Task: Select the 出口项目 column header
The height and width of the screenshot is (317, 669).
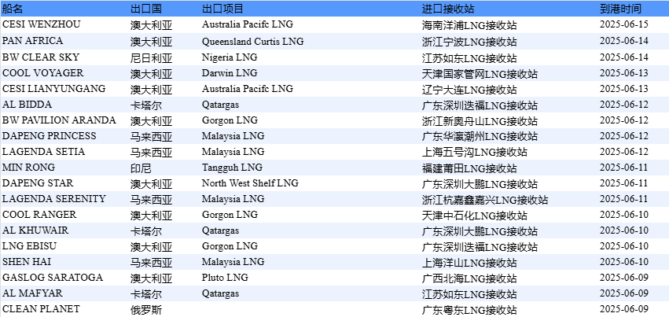Action: tap(222, 9)
